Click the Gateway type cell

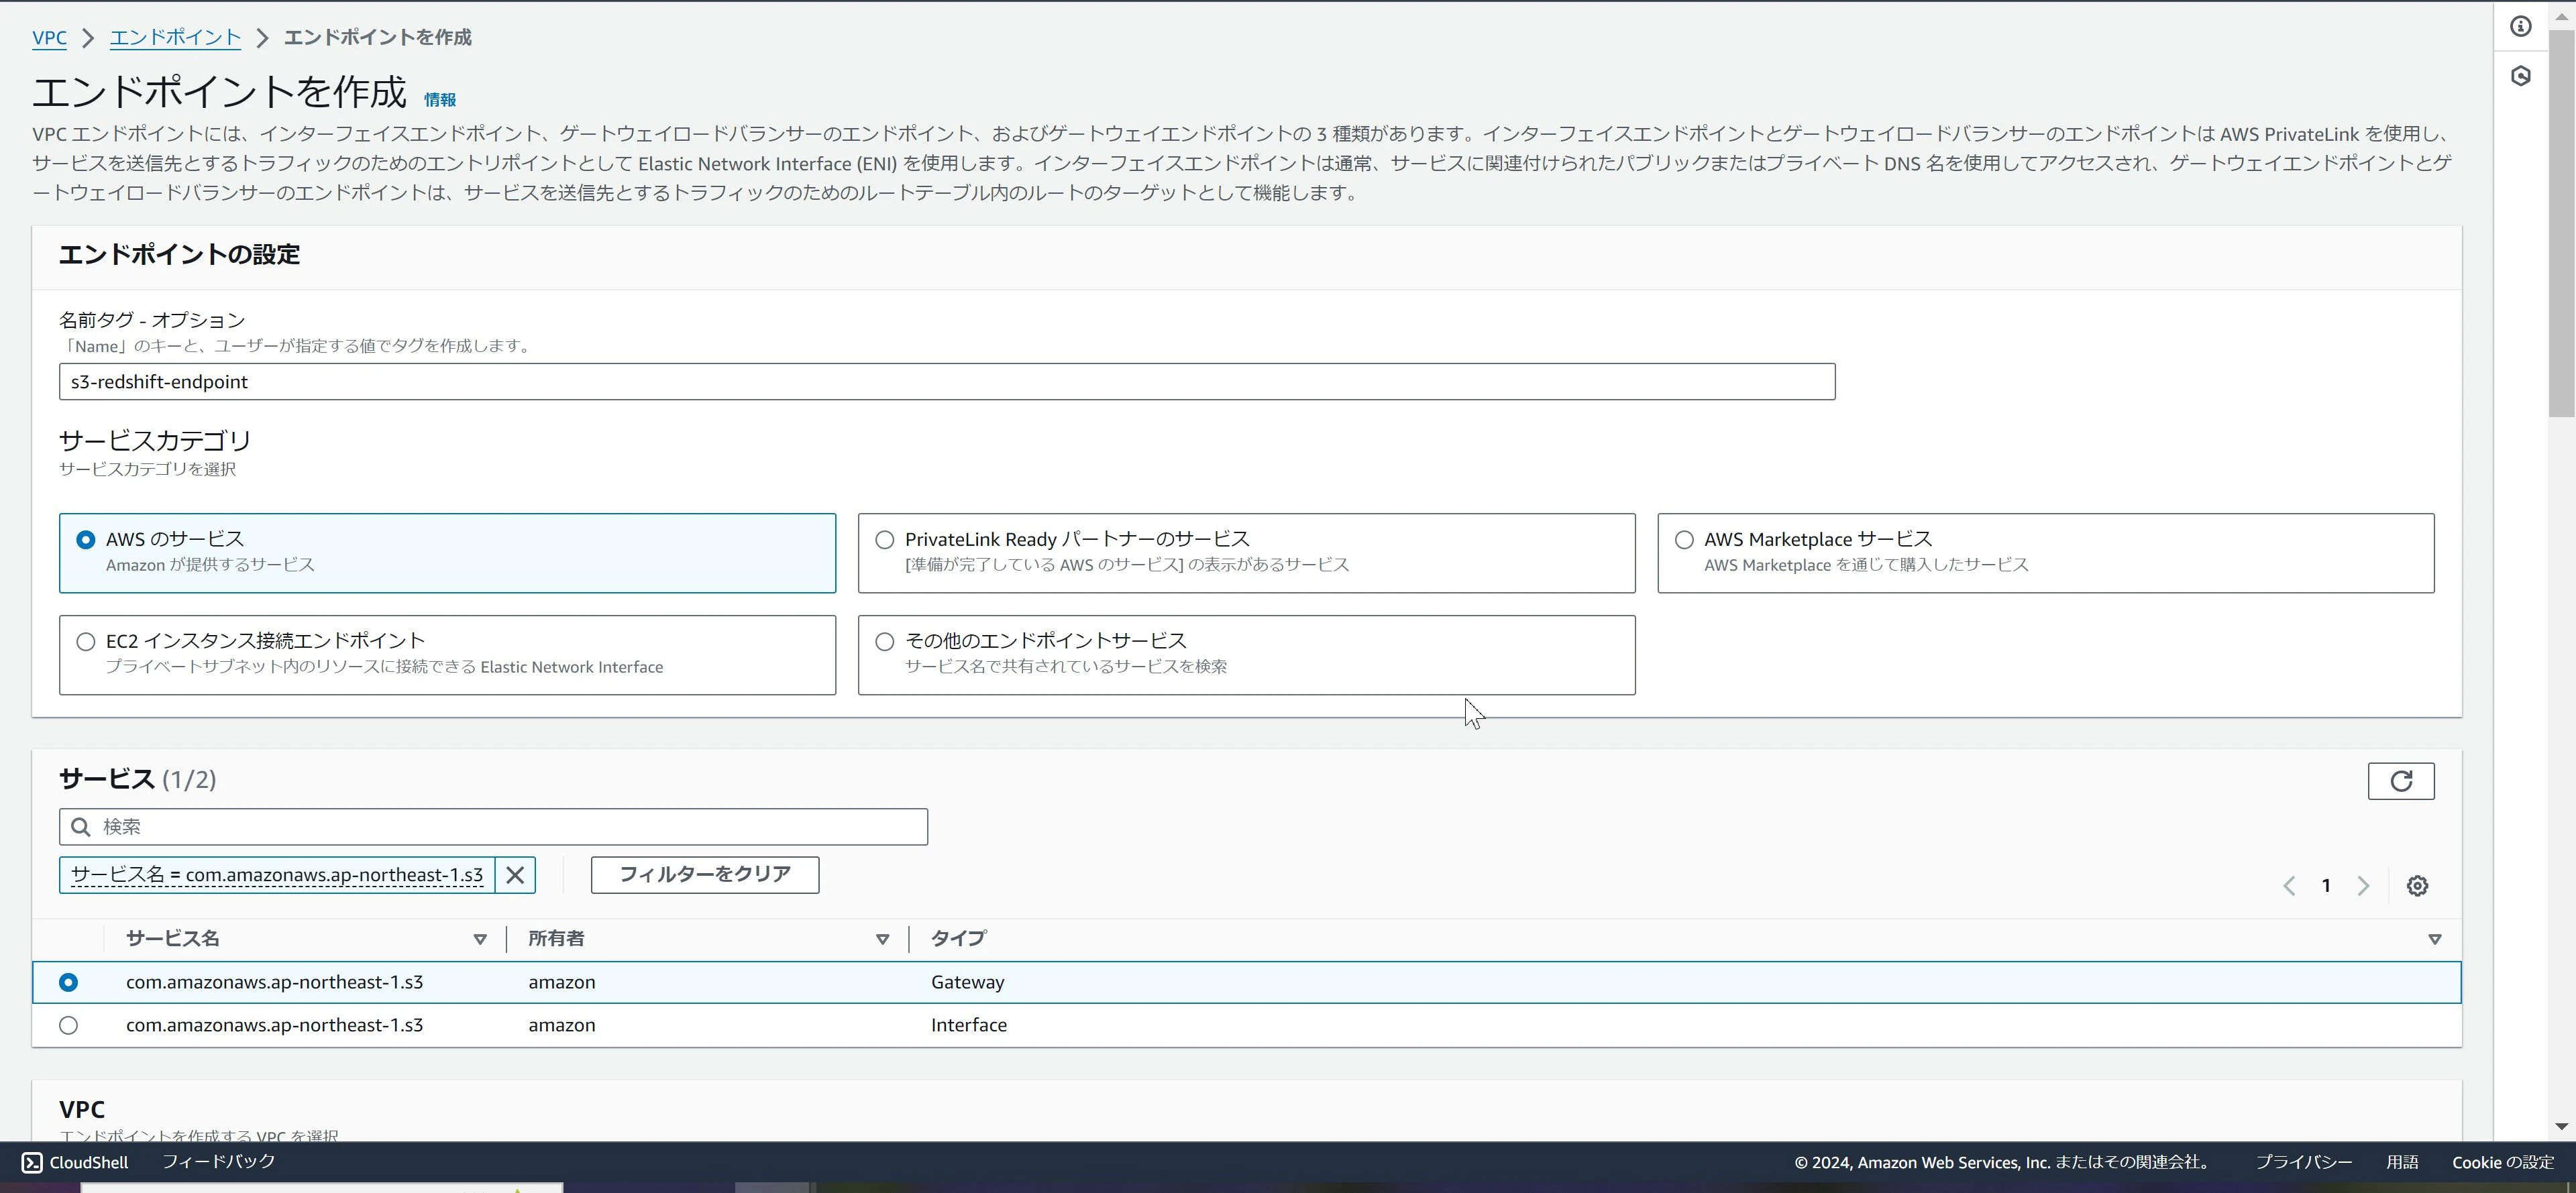pyautogui.click(x=967, y=982)
